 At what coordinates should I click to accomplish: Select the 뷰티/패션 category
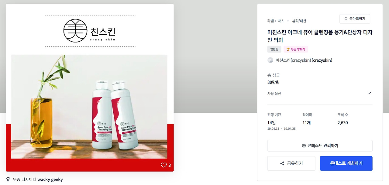pyautogui.click(x=299, y=21)
